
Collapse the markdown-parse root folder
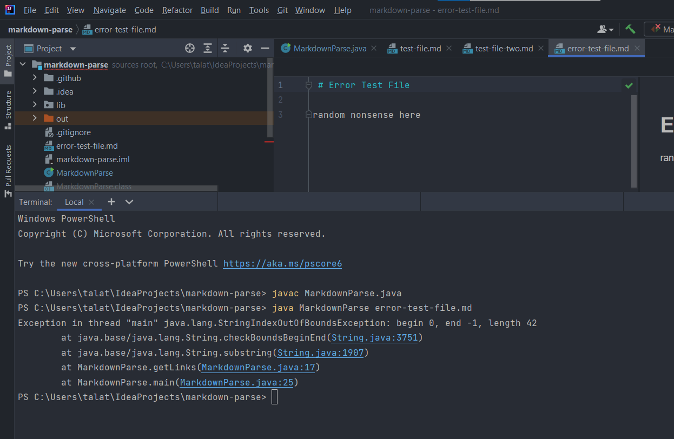coord(23,65)
